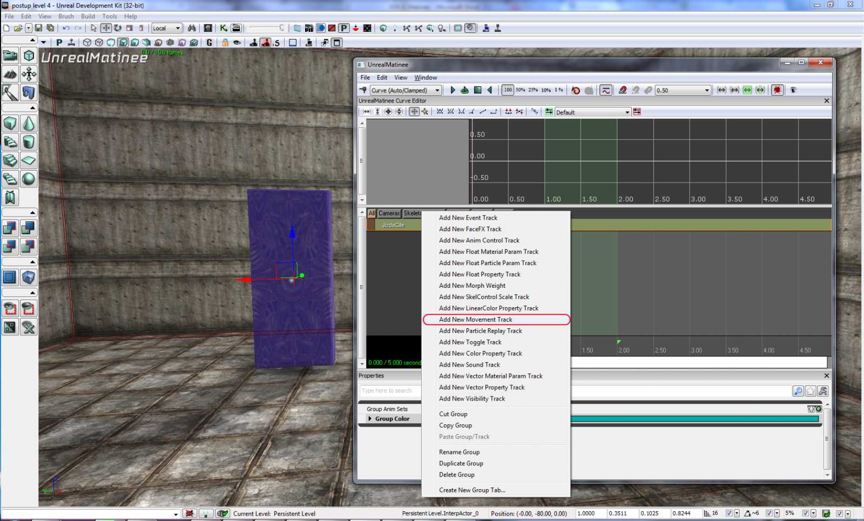864x521 pixels.
Task: Select the Sheet brush builder
Action: (29, 160)
